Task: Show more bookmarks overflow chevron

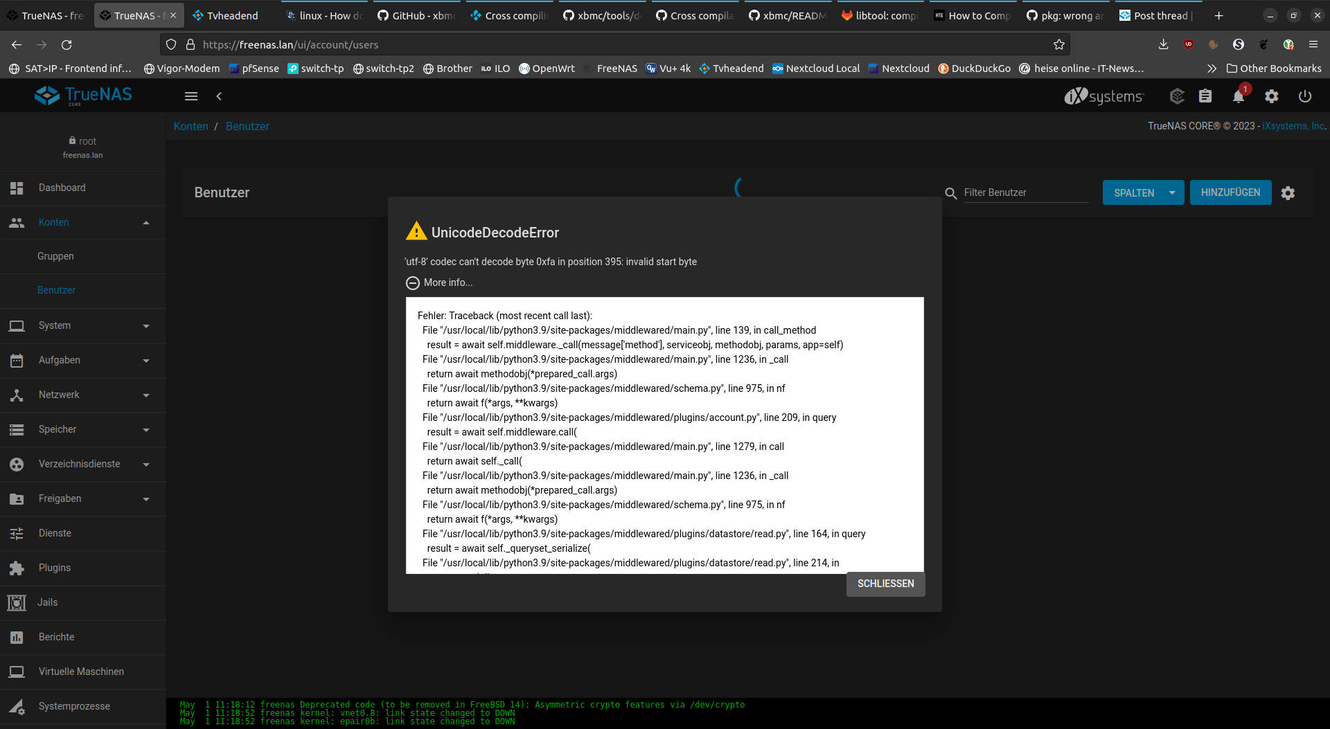Action: tap(1212, 69)
